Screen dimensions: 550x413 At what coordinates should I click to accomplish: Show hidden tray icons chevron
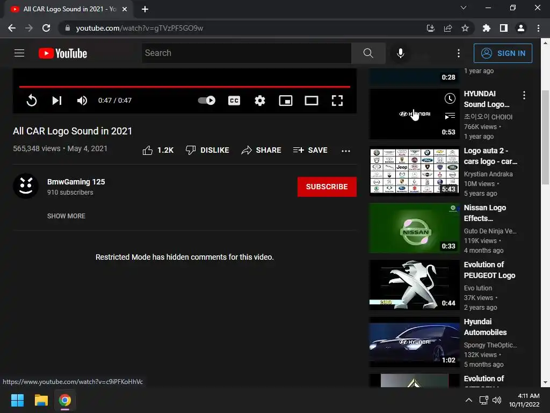click(468, 400)
